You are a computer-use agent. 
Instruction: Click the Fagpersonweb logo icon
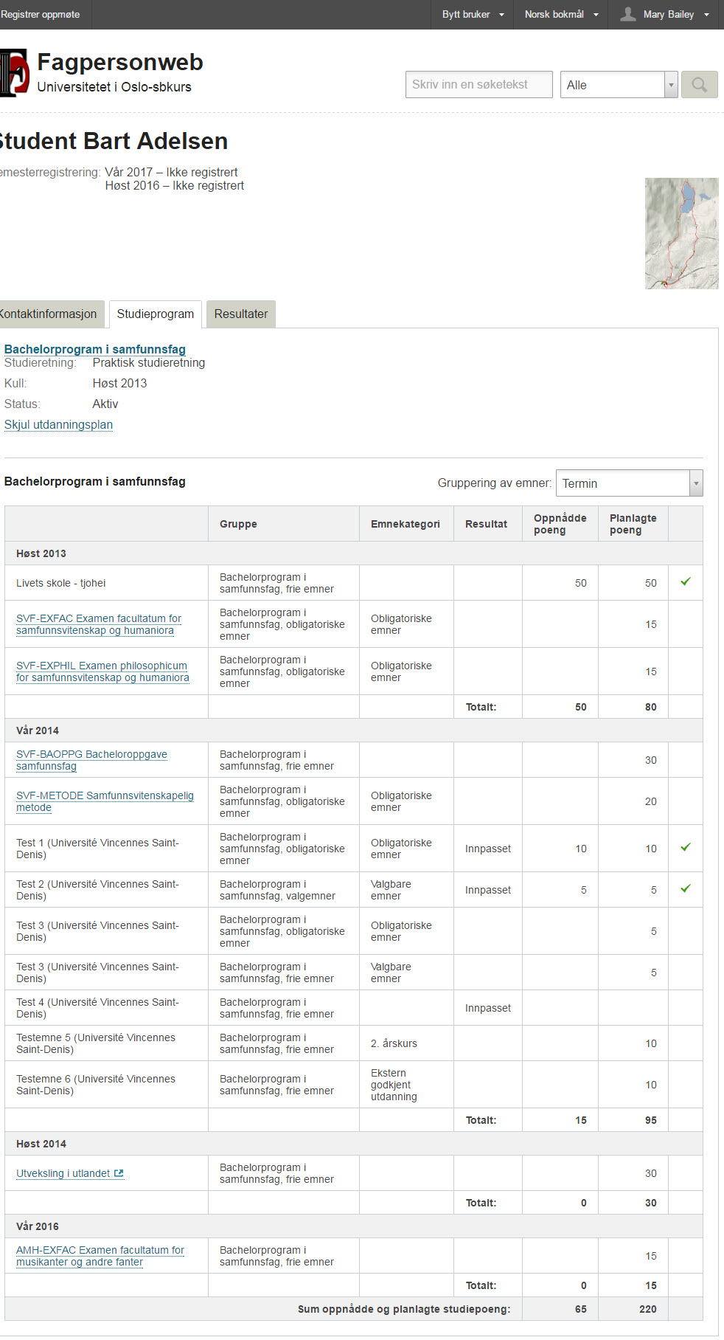14,73
